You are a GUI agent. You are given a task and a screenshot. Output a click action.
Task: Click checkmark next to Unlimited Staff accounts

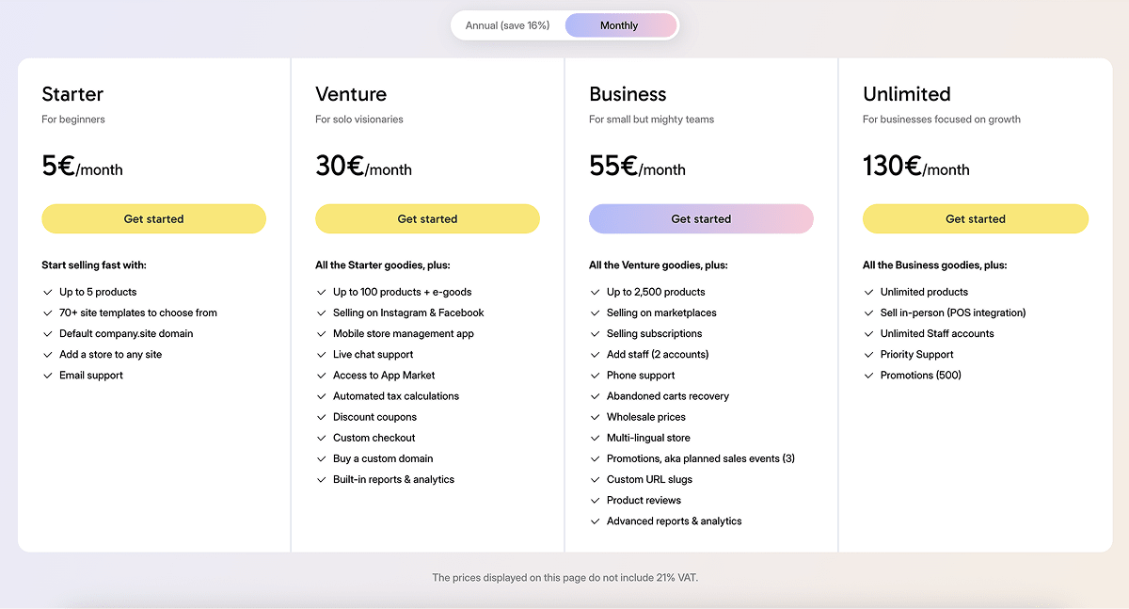(869, 334)
